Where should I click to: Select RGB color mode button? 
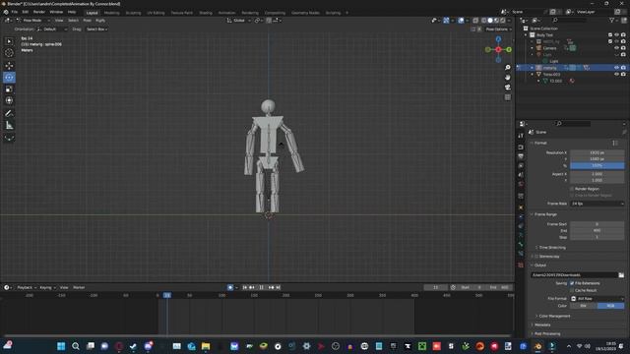point(610,306)
